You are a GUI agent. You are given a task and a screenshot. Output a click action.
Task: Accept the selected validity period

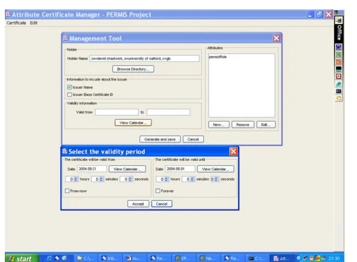(138, 204)
